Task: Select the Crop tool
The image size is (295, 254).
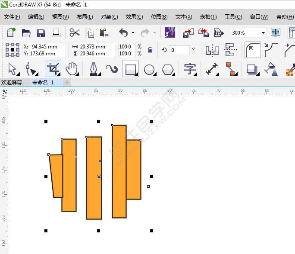Action: [53, 69]
